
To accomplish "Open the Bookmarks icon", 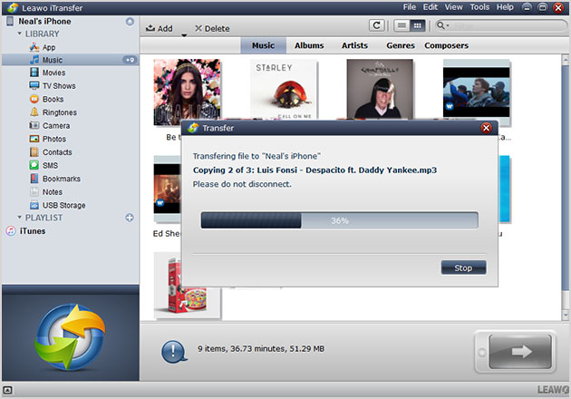I will (34, 179).
